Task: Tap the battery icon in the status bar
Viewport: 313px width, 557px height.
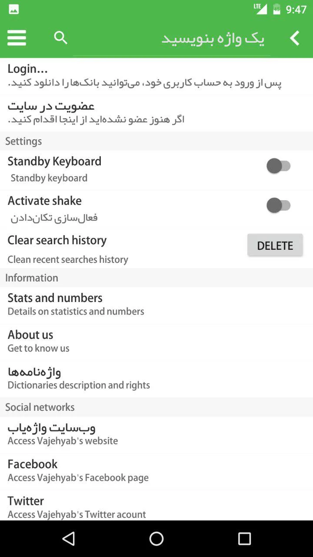Action: [276, 9]
